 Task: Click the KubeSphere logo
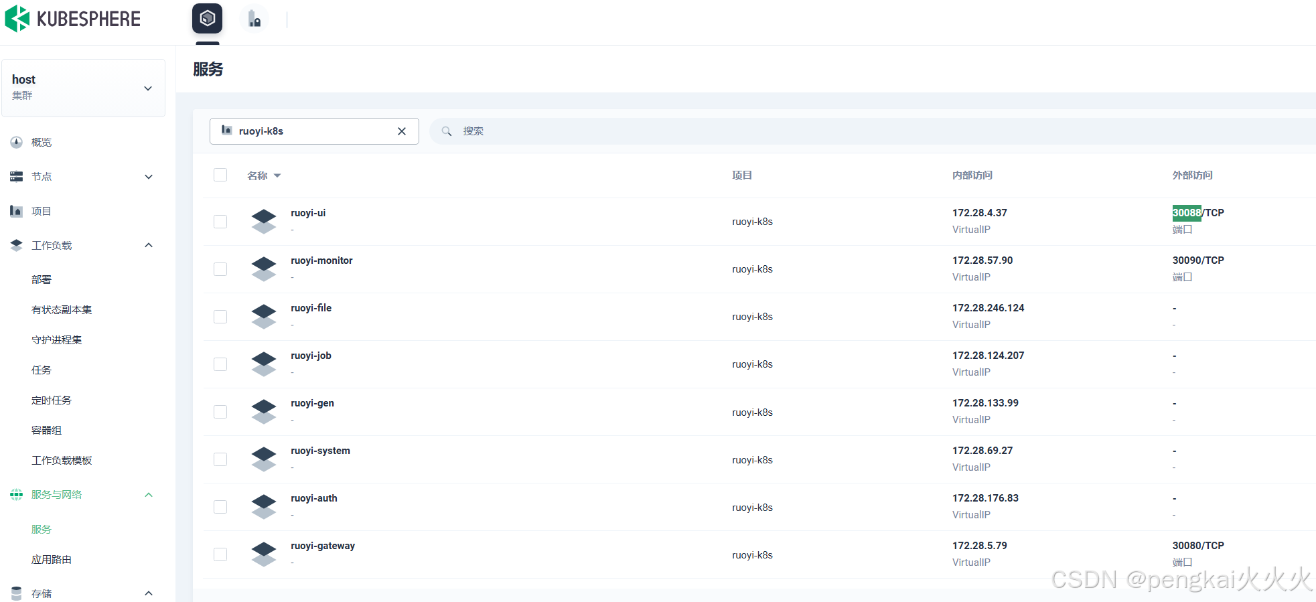(x=72, y=19)
